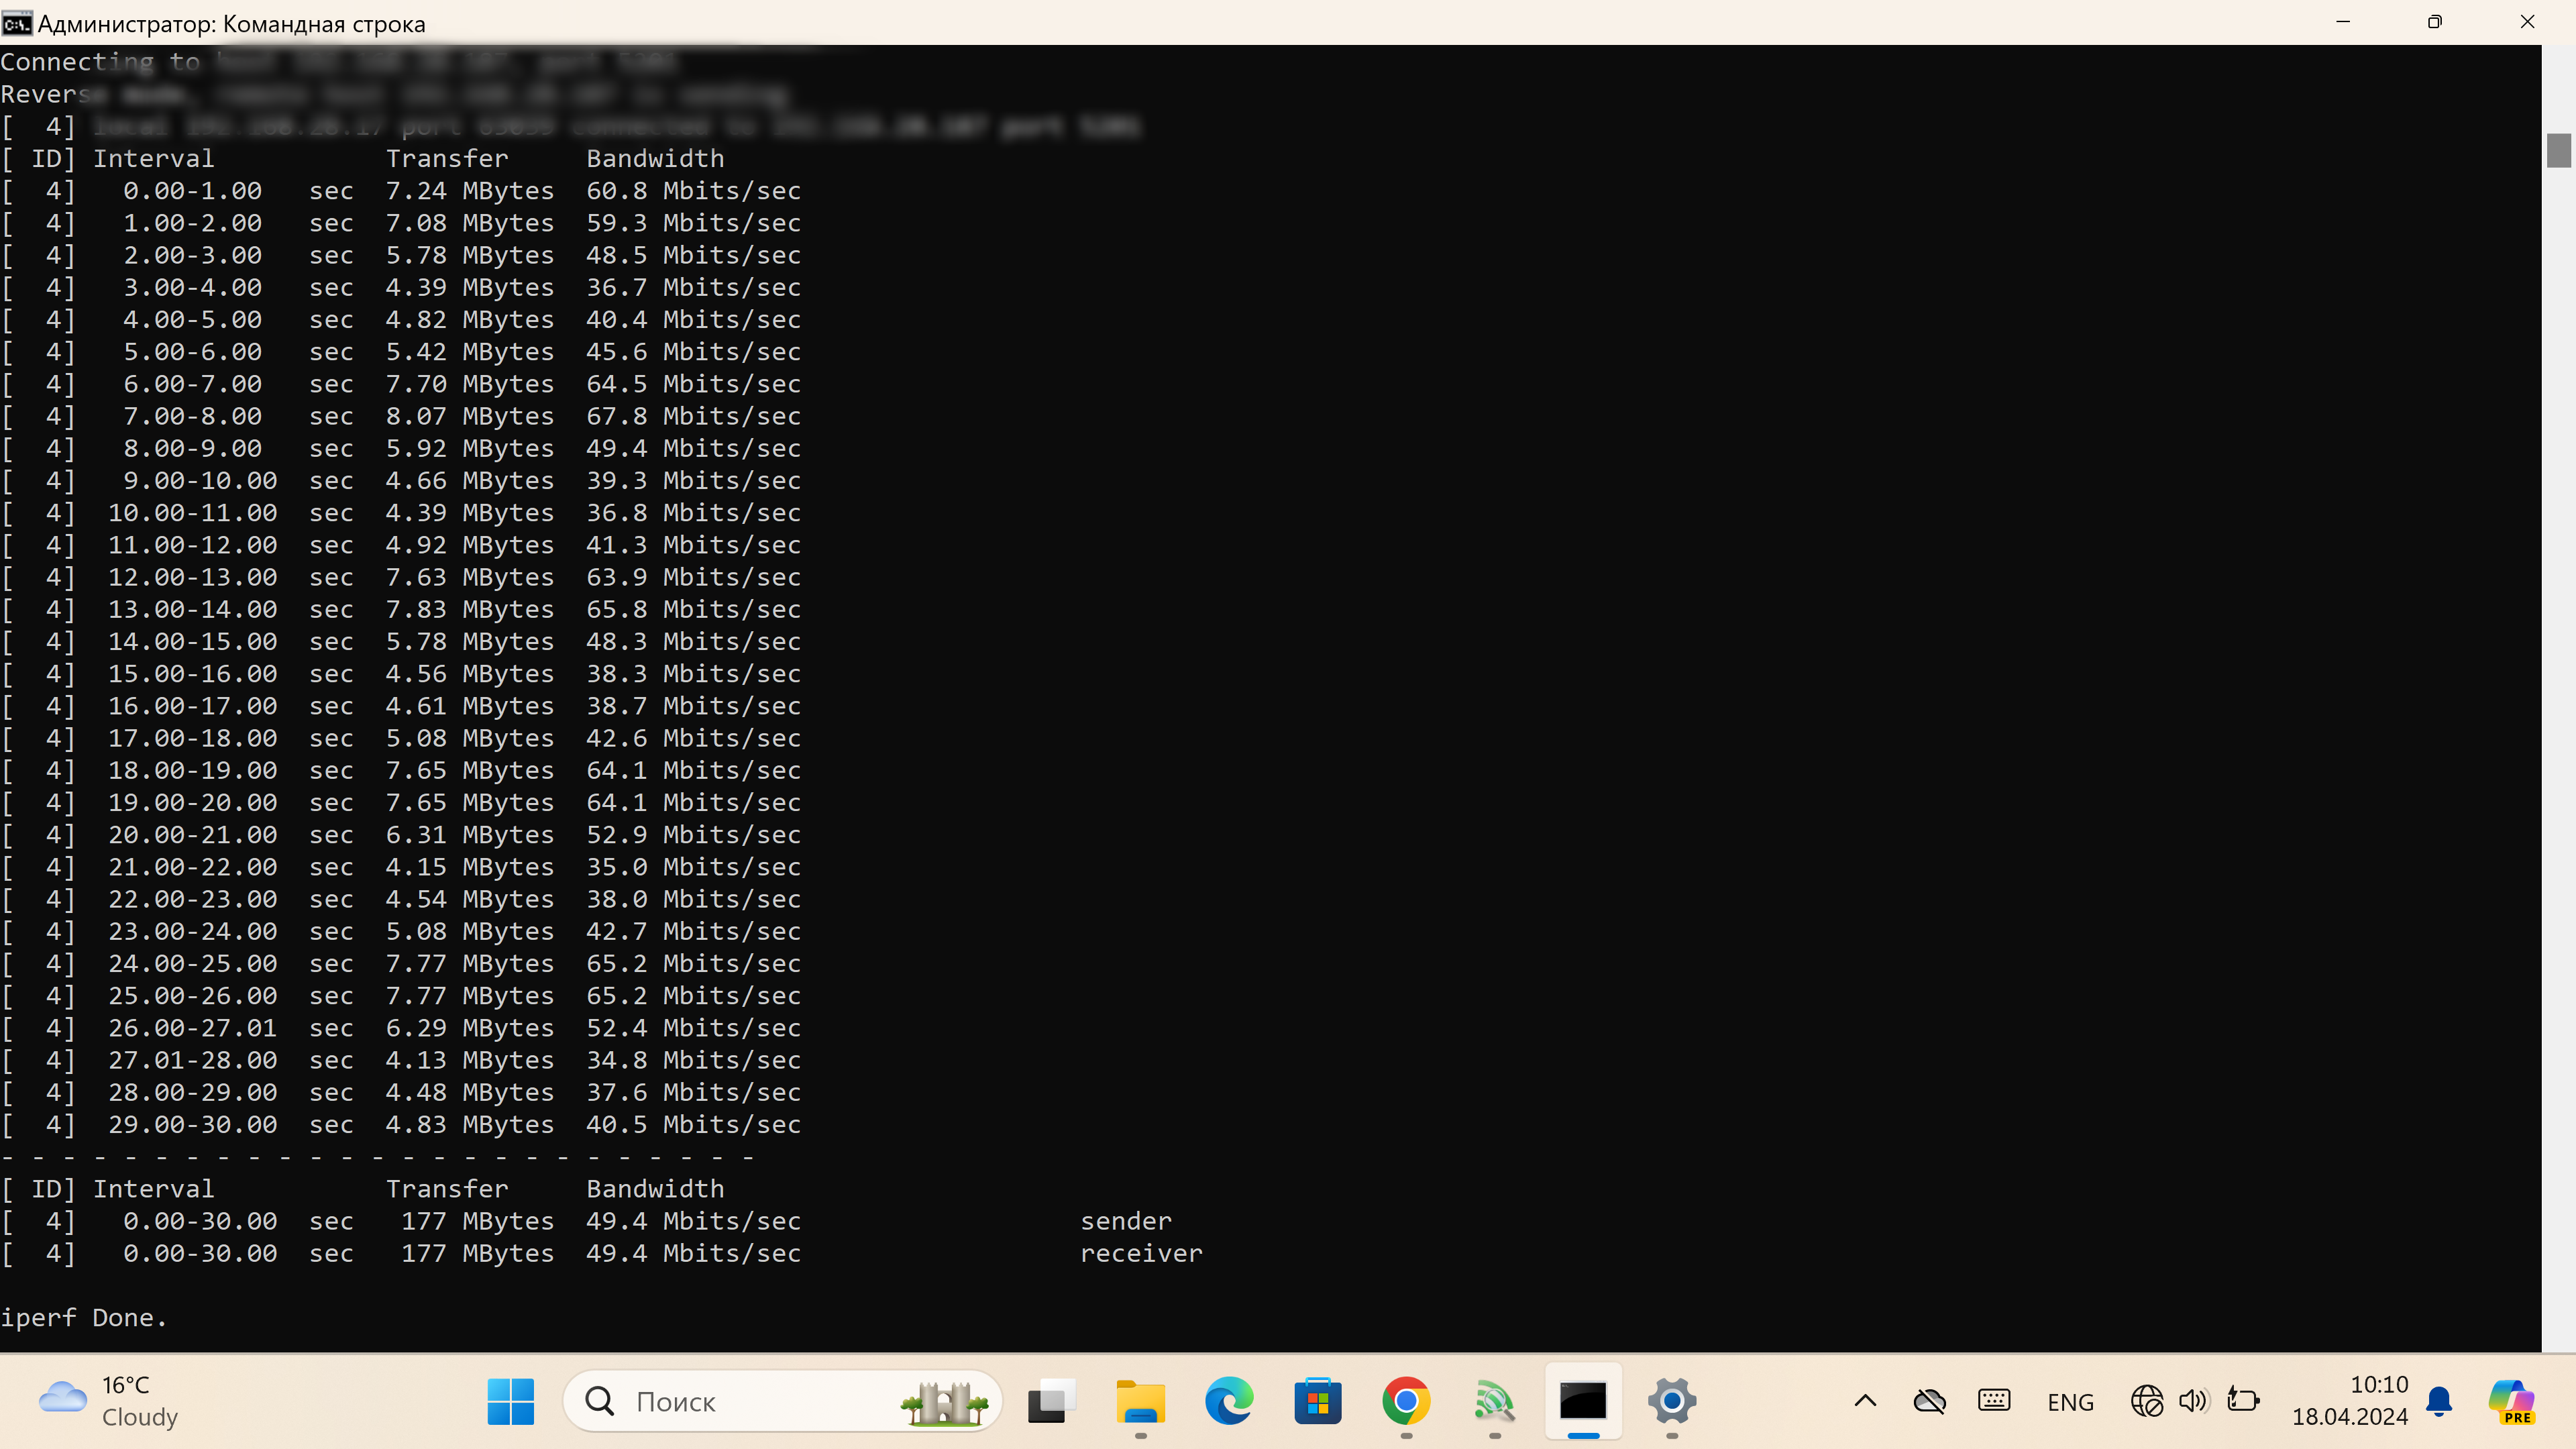
Task: Open notification bell icon
Action: [2439, 1401]
